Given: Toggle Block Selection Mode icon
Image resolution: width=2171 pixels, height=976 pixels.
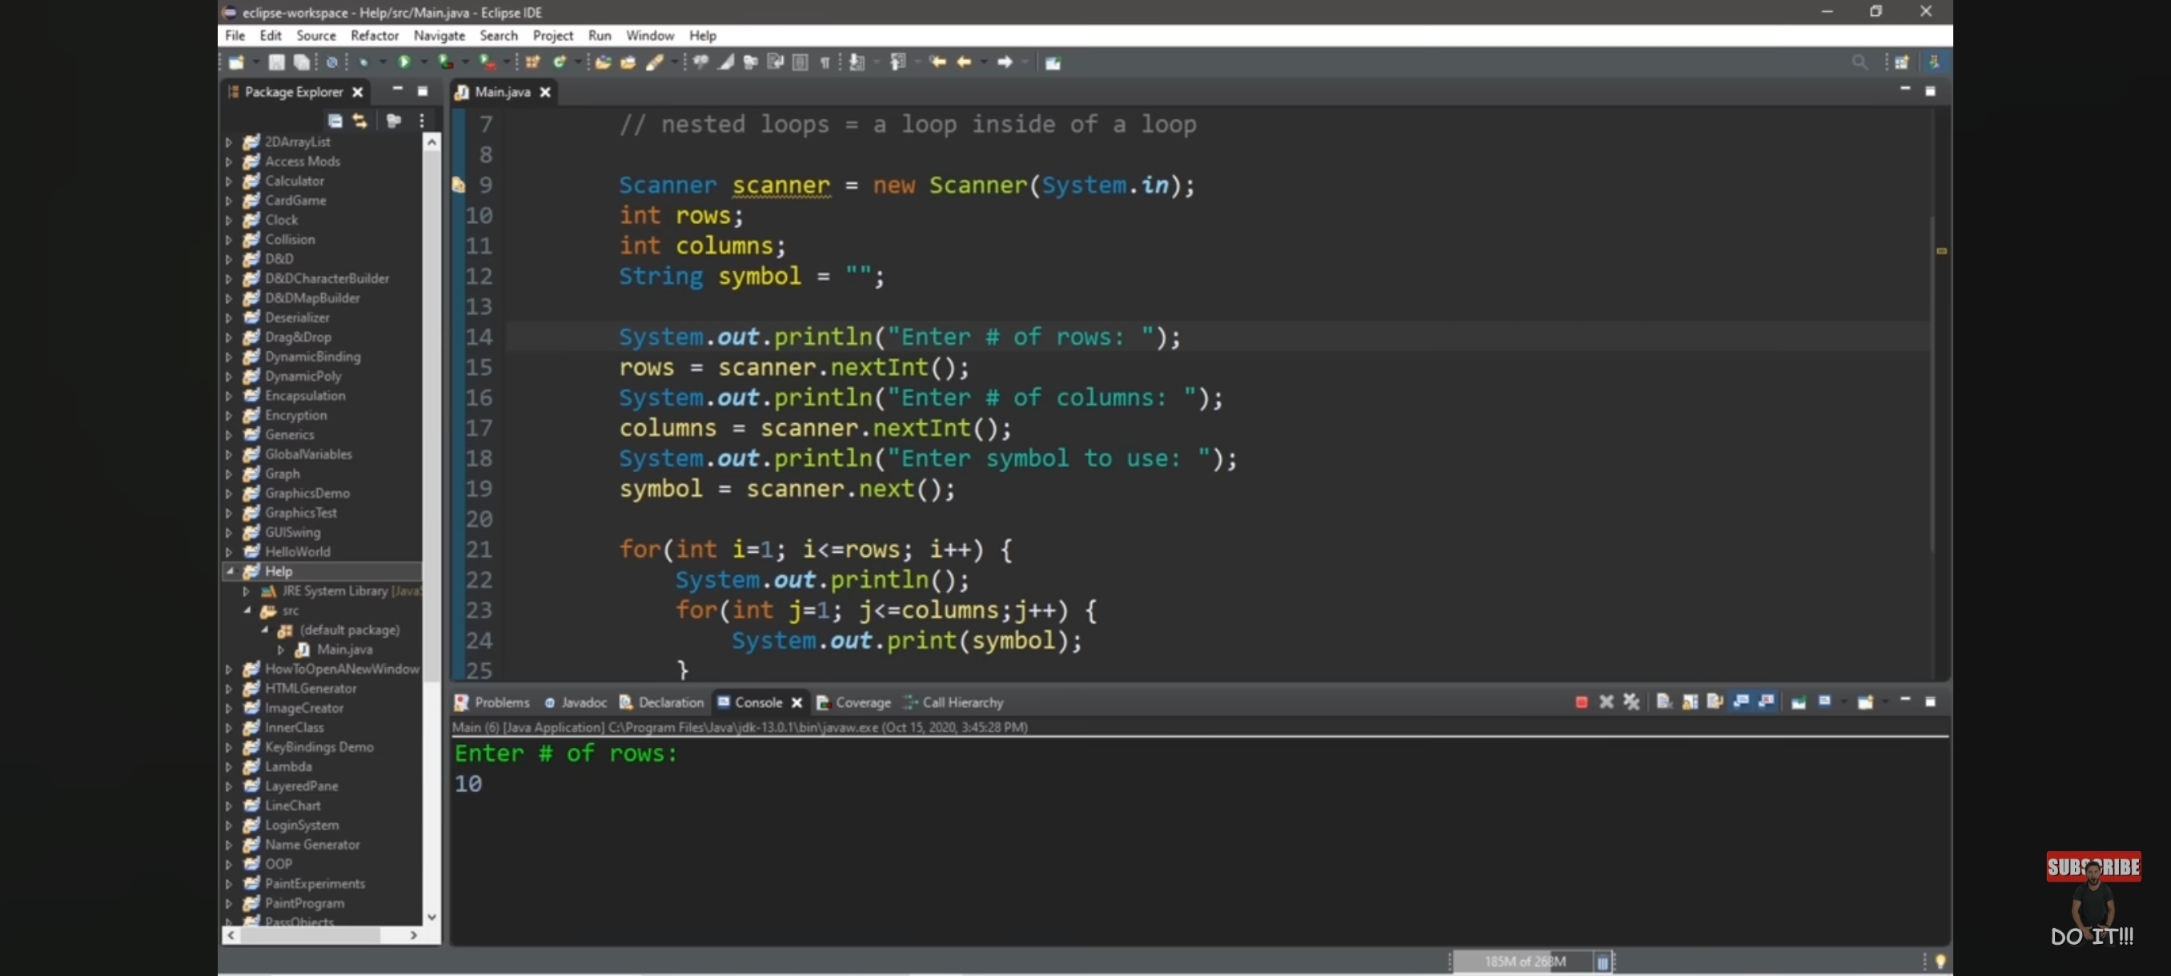Looking at the screenshot, I should [x=801, y=62].
